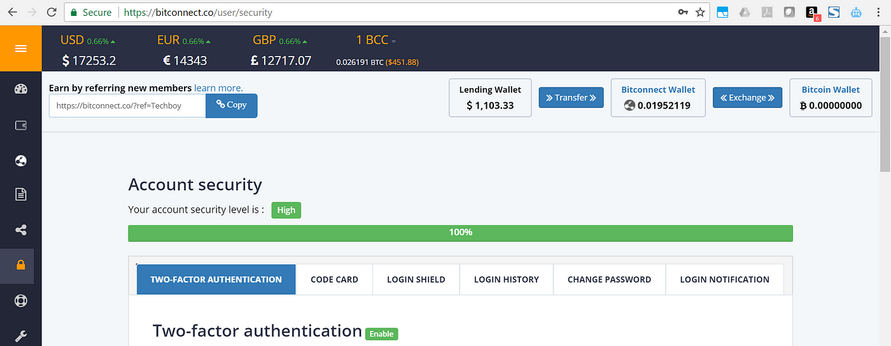Image resolution: width=891 pixels, height=346 pixels.
Task: Open the globe icon in sidebar
Action: (x=20, y=161)
